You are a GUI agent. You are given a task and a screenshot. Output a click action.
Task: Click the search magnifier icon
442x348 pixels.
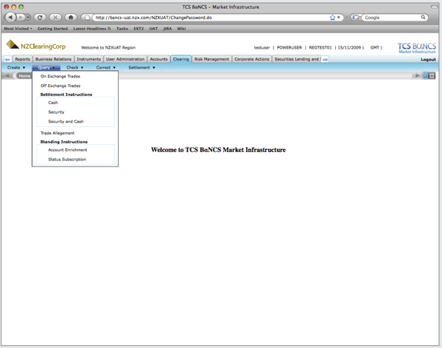[423, 17]
